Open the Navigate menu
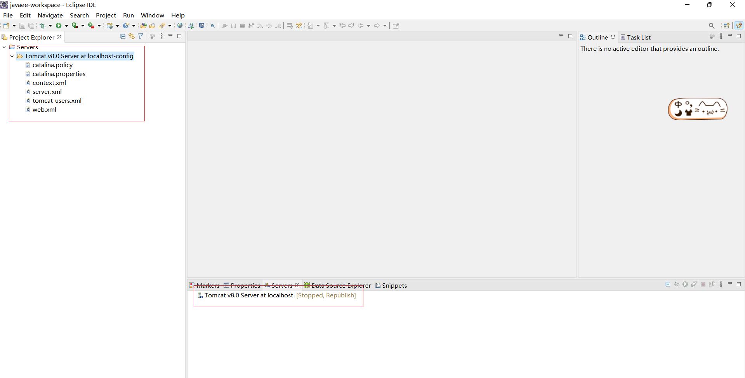Viewport: 745px width, 378px height. click(50, 15)
